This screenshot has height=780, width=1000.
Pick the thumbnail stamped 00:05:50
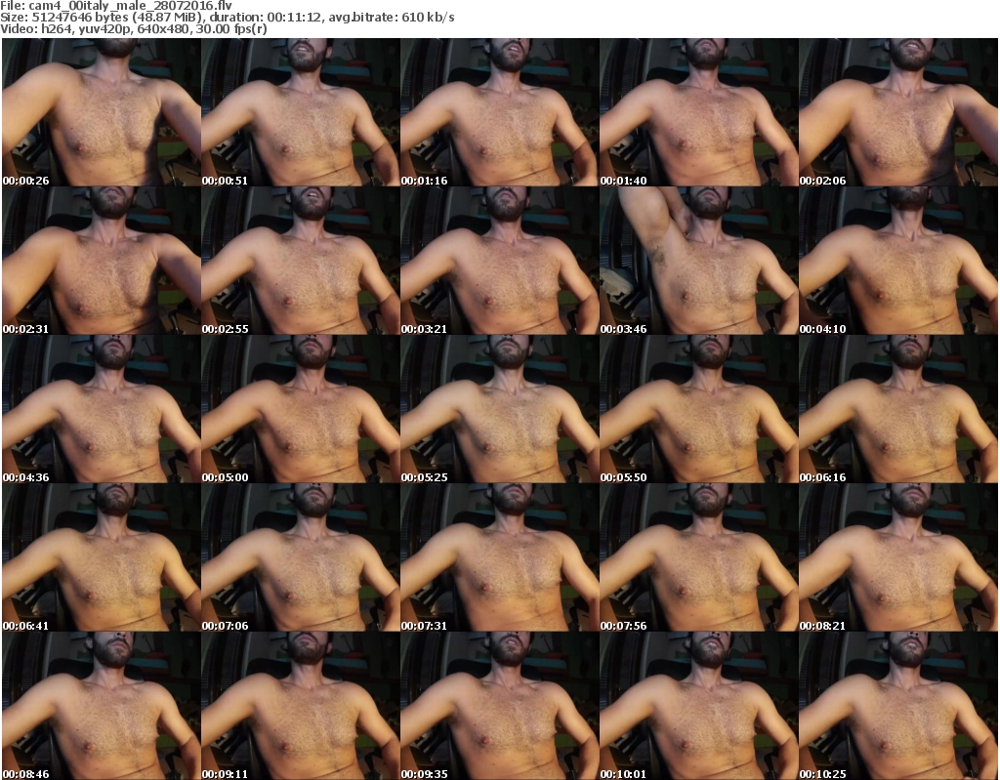(698, 409)
